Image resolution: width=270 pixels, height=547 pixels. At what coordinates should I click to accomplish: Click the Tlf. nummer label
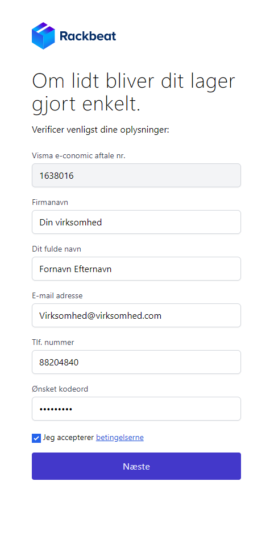click(53, 343)
